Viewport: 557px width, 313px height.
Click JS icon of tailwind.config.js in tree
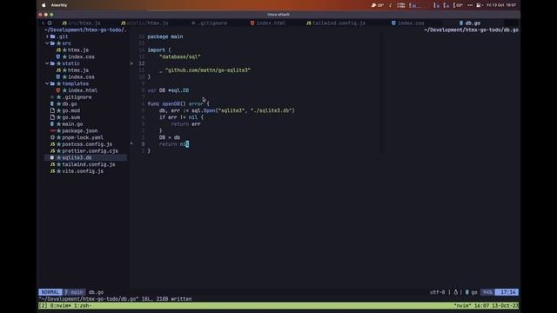pyautogui.click(x=52, y=164)
